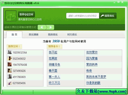Click avatar thumbnail beside 1947076408
The image size is (128, 95).
(10, 64)
